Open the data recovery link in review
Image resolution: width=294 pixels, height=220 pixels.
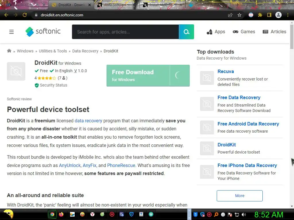tap(88, 121)
